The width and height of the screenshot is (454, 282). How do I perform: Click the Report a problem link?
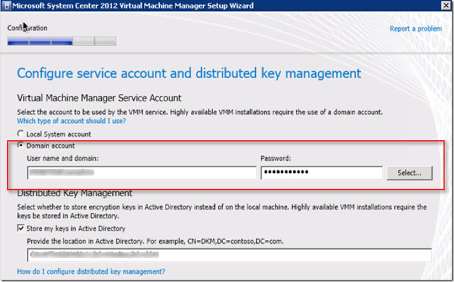pyautogui.click(x=415, y=29)
